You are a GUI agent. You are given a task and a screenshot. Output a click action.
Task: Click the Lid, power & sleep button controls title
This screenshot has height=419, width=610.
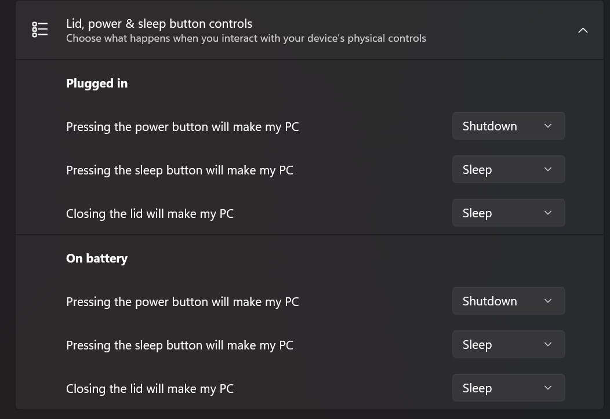point(159,24)
